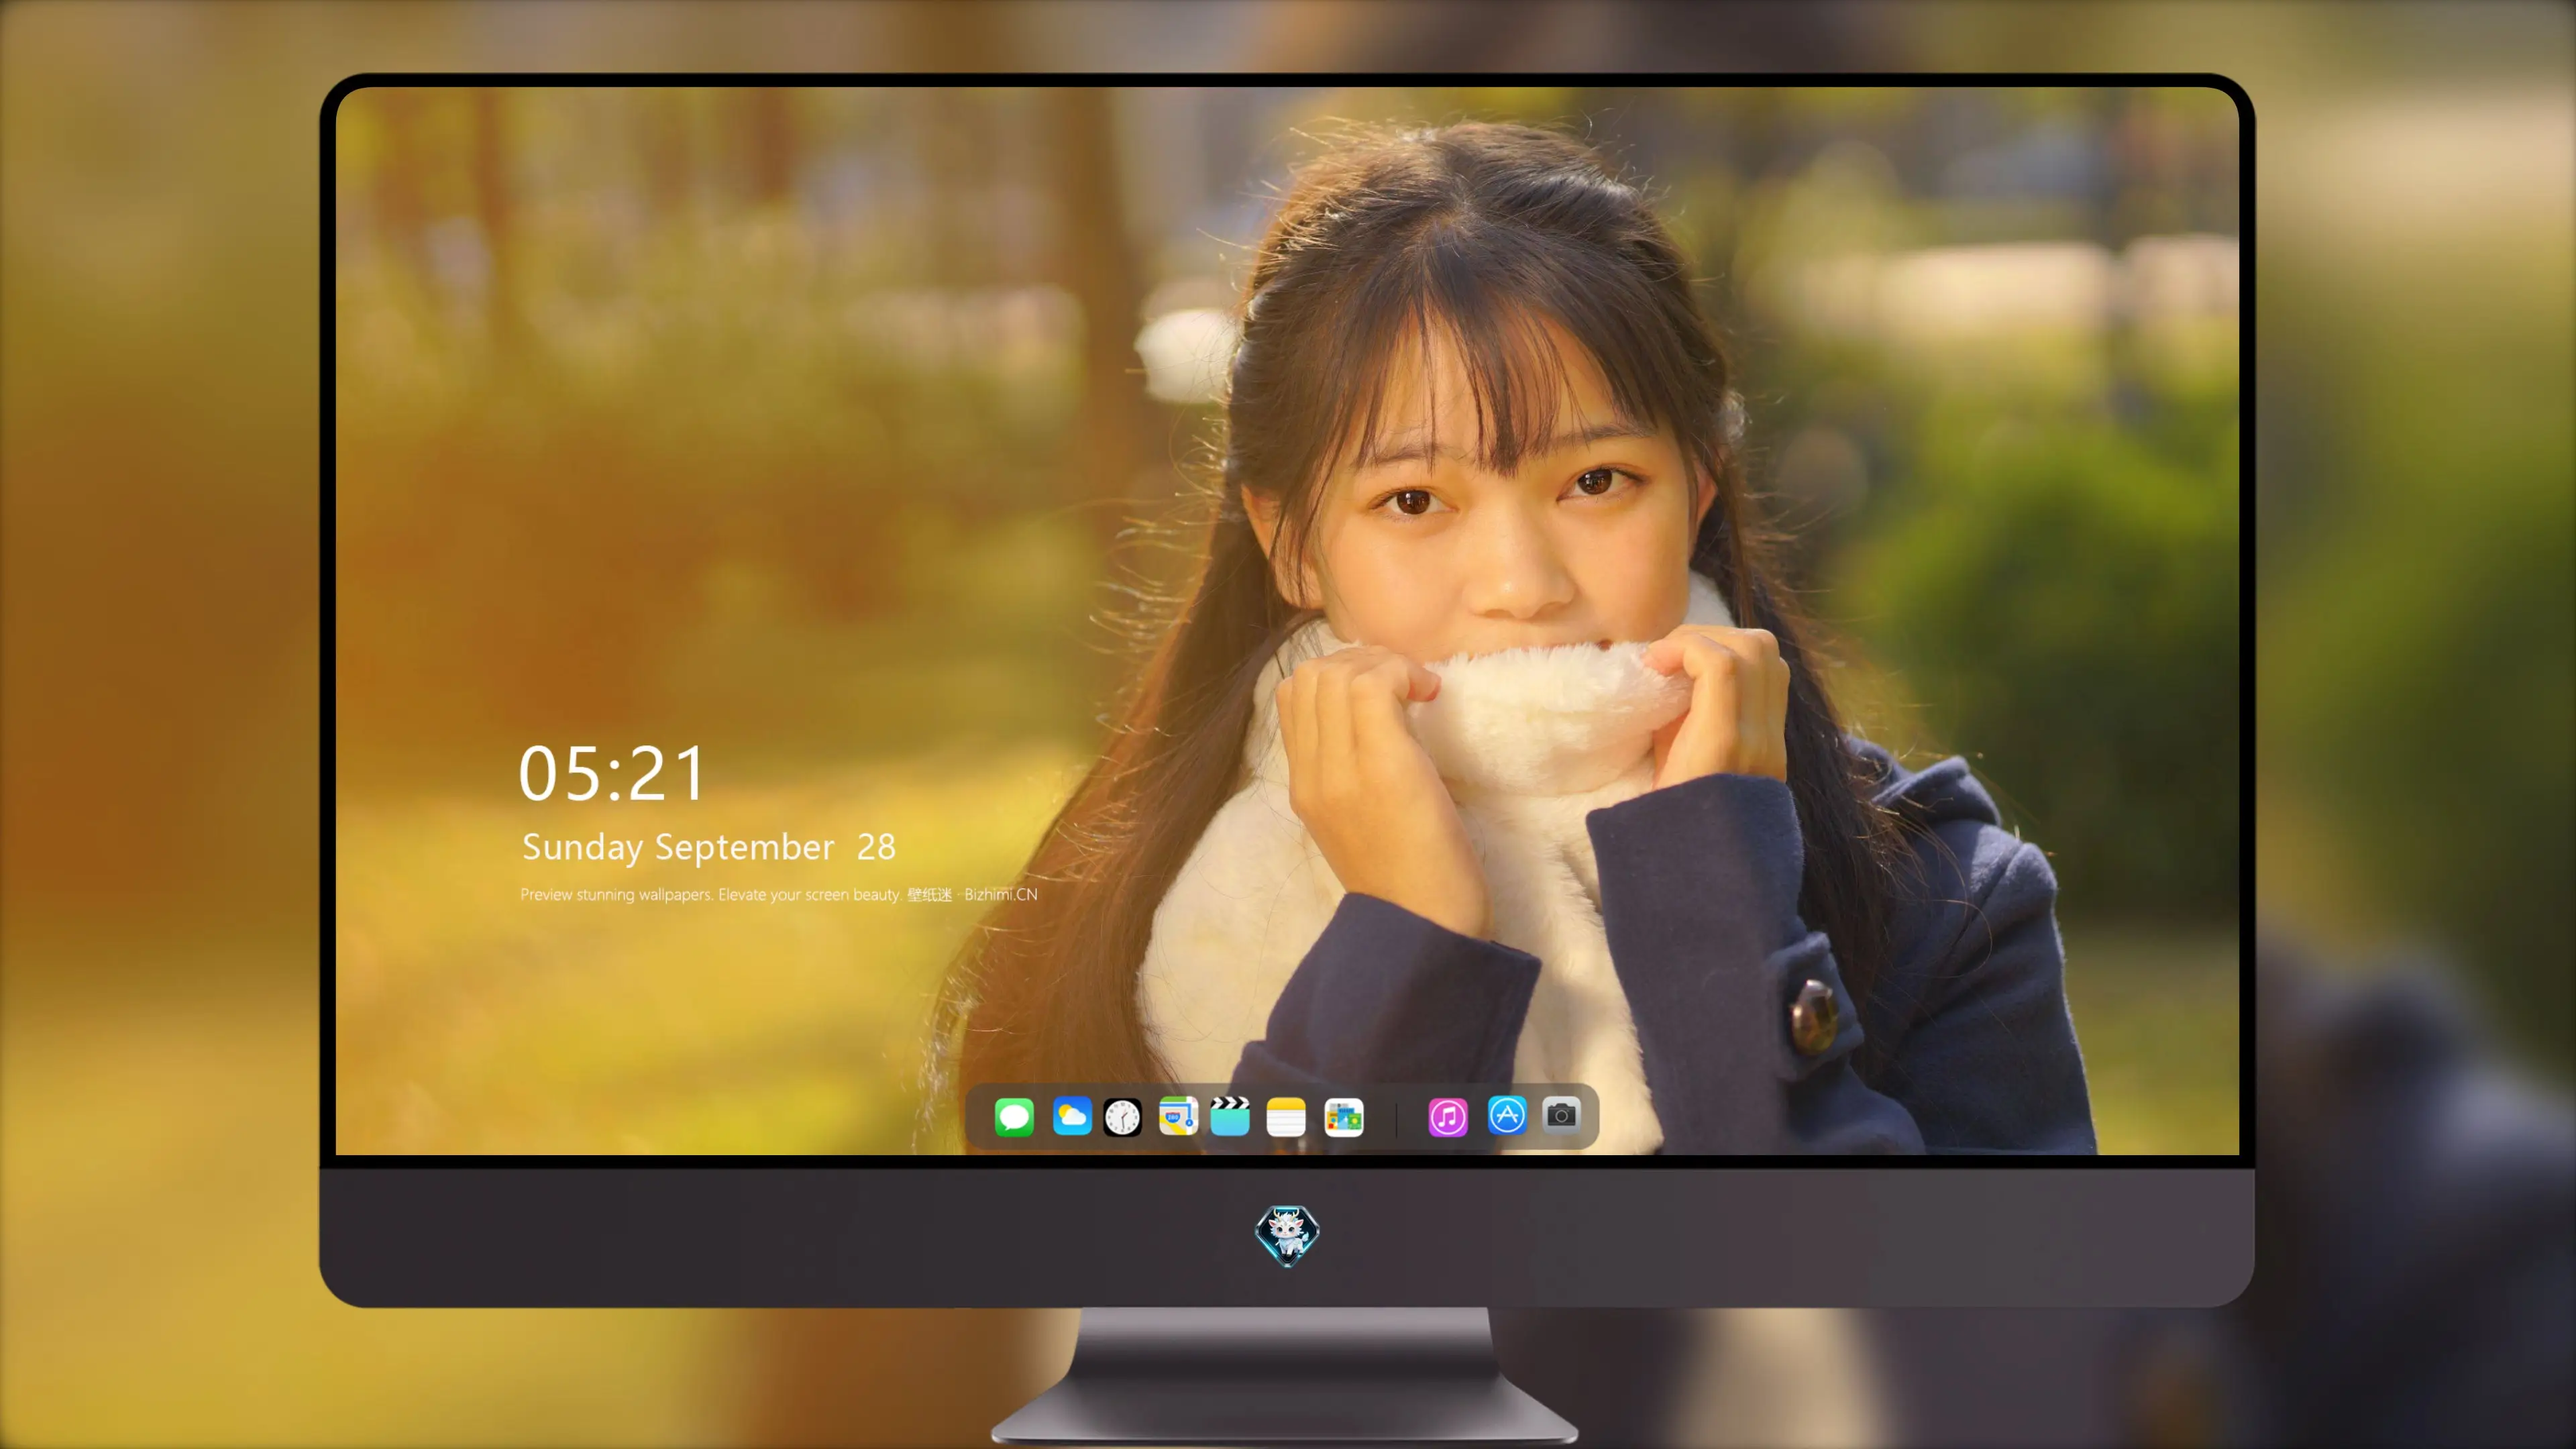
Task: Launch the iTunes music app
Action: click(x=1447, y=1117)
